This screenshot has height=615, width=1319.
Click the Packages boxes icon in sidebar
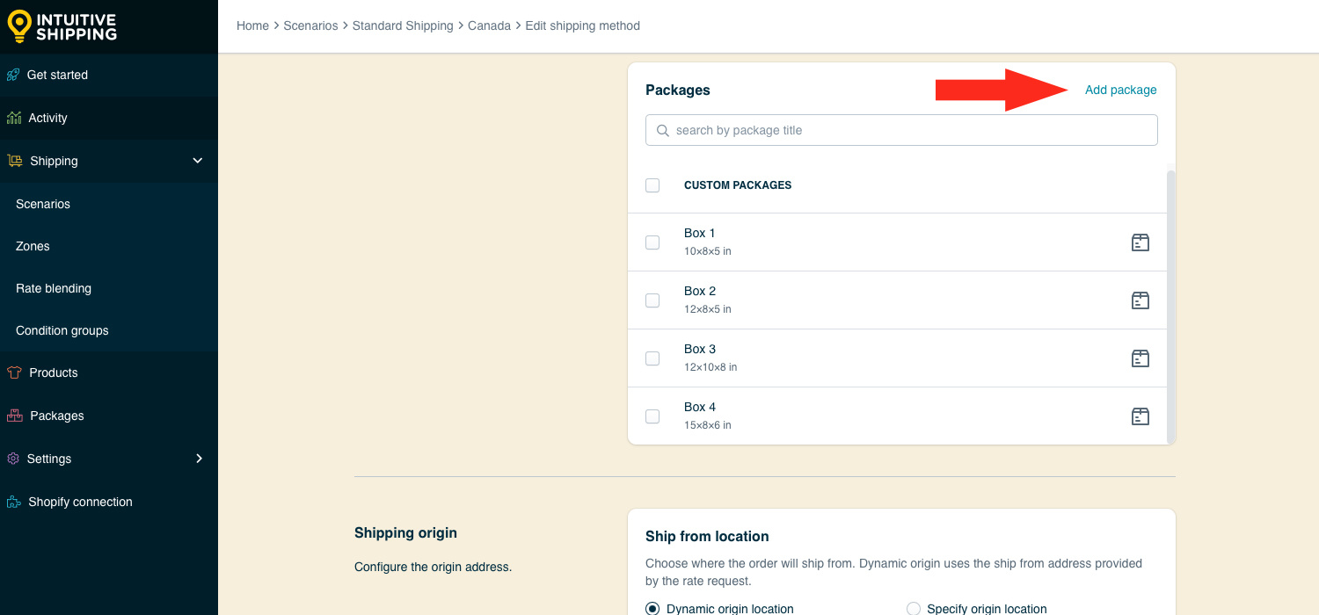[x=15, y=416]
